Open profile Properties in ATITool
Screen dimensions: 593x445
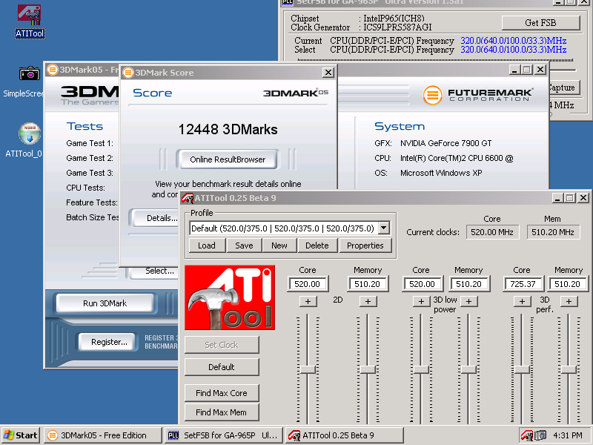coord(365,245)
